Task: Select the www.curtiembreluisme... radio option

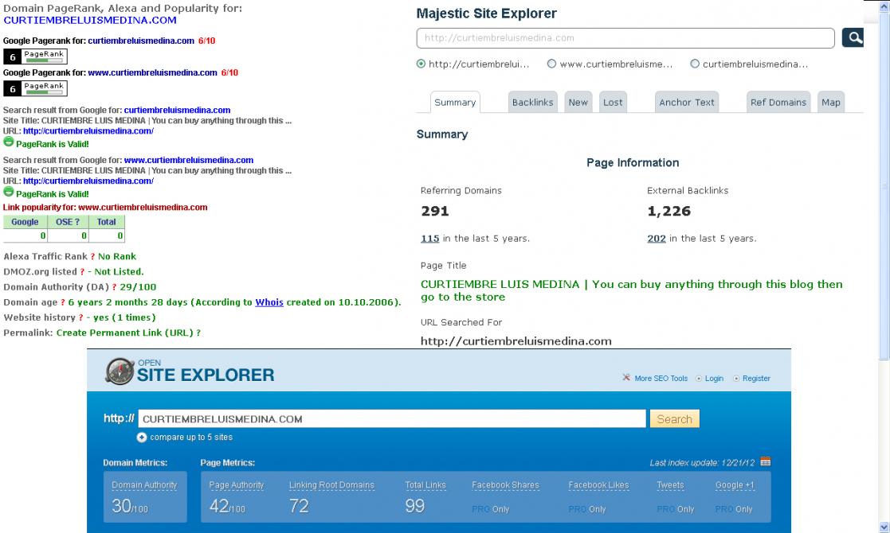Action: [x=551, y=64]
